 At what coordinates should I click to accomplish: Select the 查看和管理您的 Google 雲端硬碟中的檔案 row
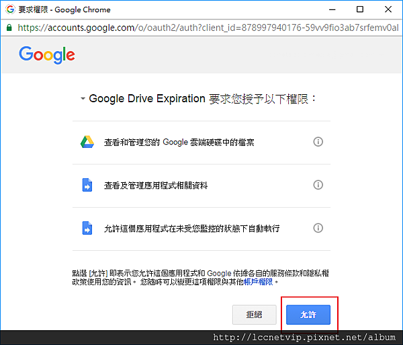tap(179, 143)
